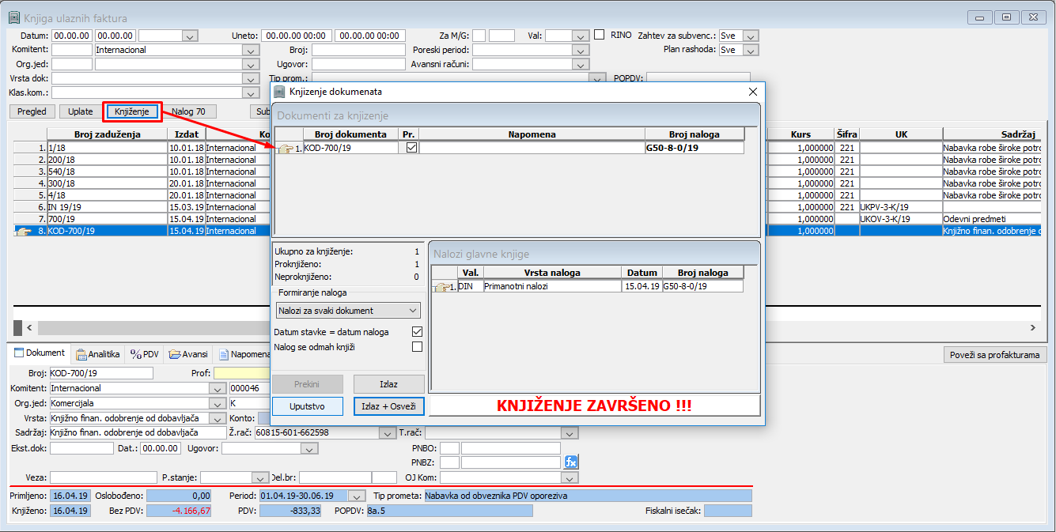The image size is (1056, 532).
Task: Open the Avansi tab with folder icon
Action: (188, 354)
